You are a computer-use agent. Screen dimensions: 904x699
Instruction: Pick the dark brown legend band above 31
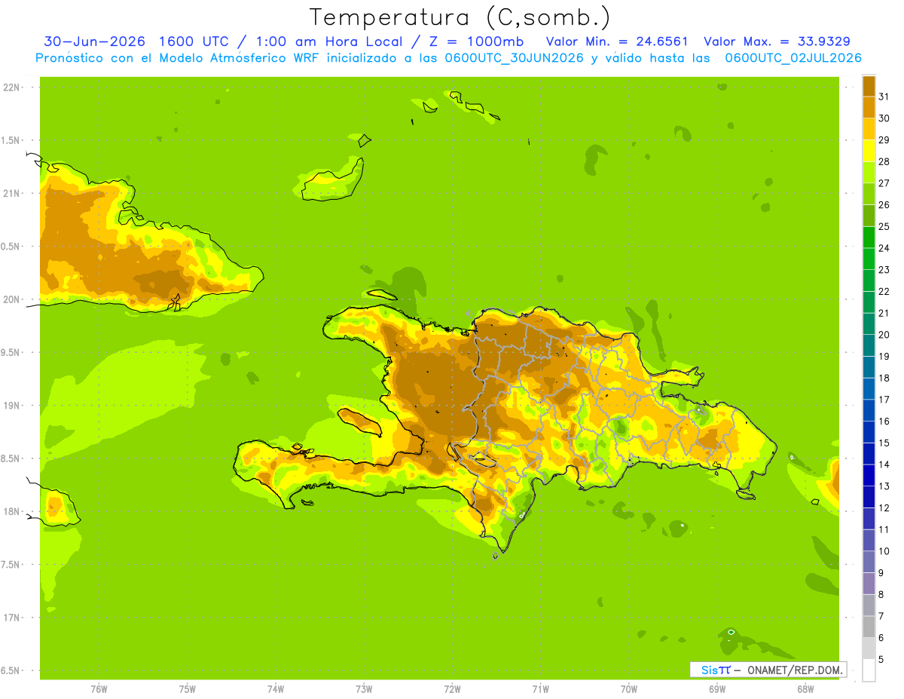869,86
